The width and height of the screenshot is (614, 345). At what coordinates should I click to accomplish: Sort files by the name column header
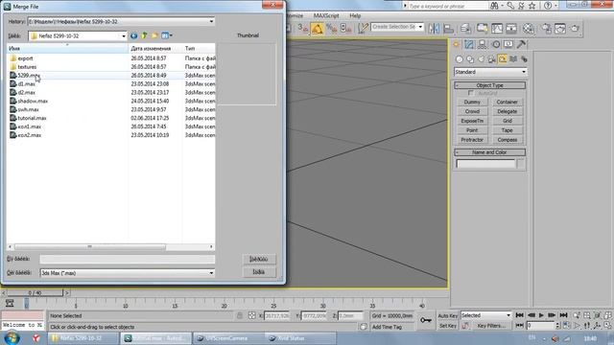click(x=67, y=48)
